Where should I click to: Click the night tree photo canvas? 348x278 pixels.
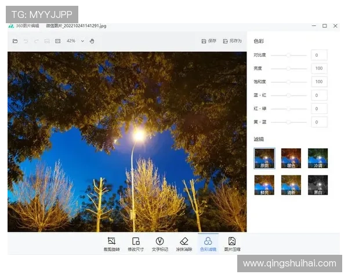point(127,142)
